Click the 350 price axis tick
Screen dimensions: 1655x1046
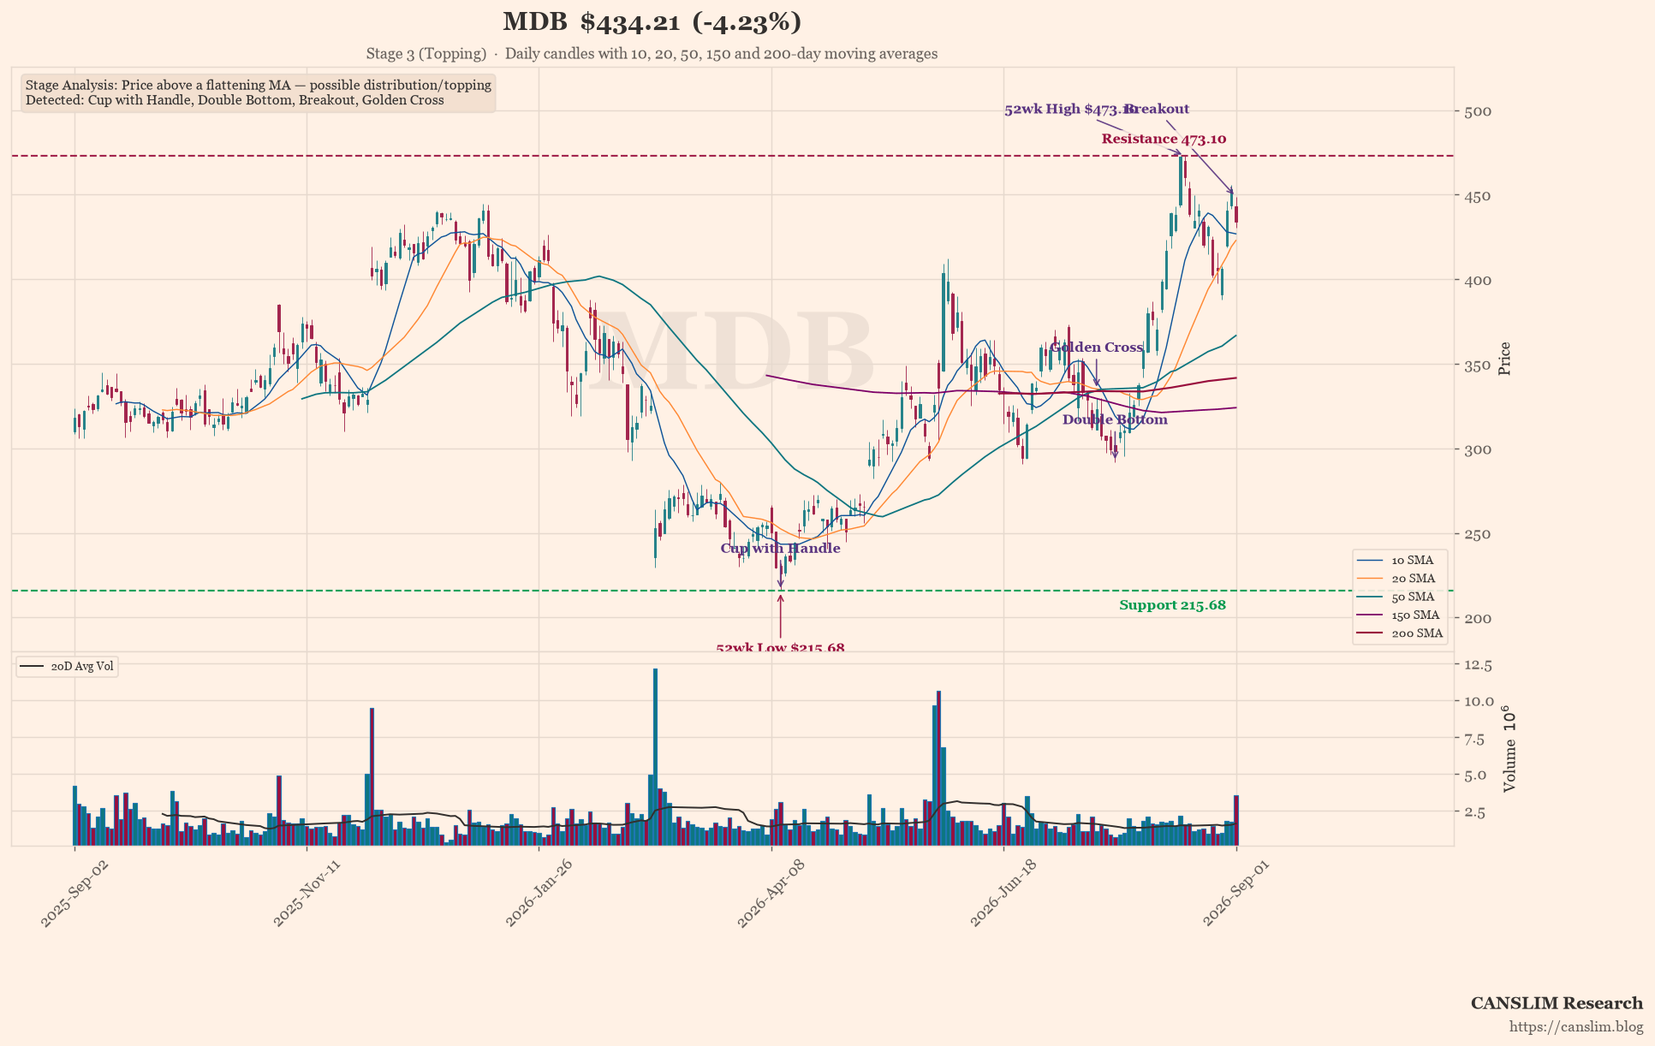coord(1478,366)
